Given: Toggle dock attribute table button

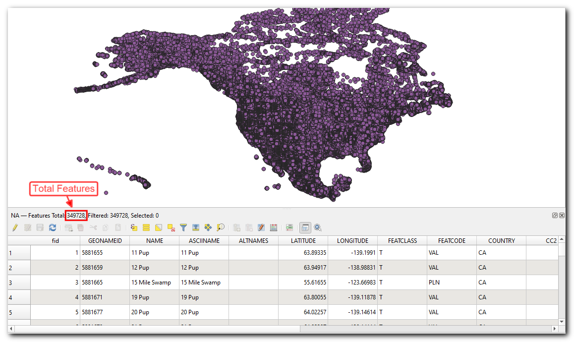Looking at the screenshot, I should click(305, 228).
